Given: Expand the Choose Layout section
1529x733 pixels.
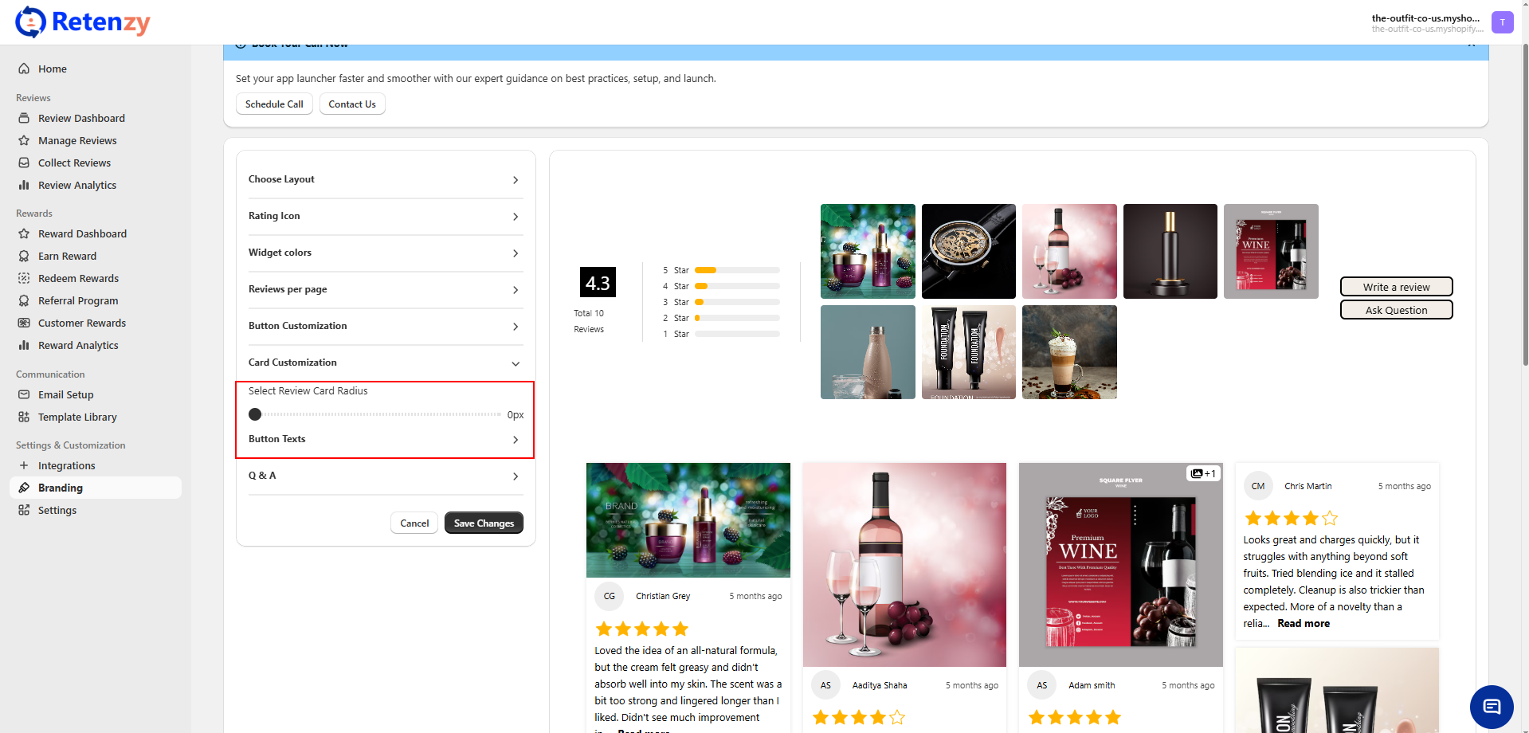Looking at the screenshot, I should [384, 180].
